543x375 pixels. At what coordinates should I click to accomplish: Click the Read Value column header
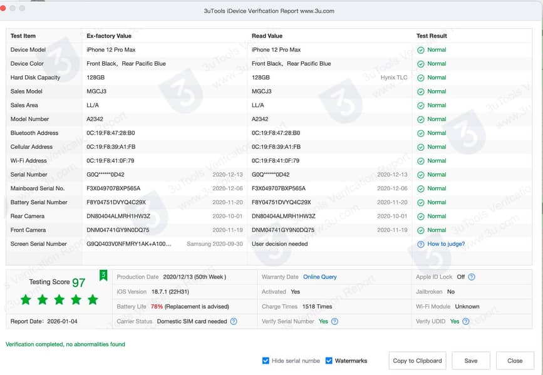267,36
